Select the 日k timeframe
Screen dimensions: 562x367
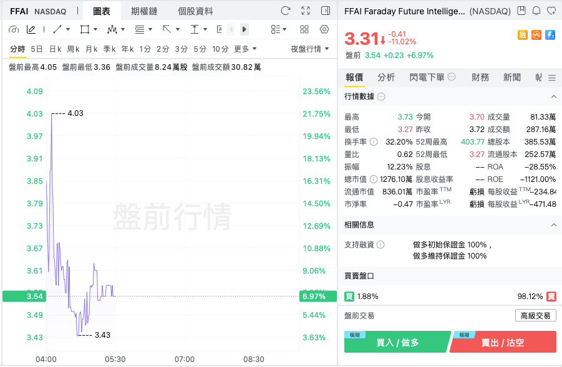point(55,49)
